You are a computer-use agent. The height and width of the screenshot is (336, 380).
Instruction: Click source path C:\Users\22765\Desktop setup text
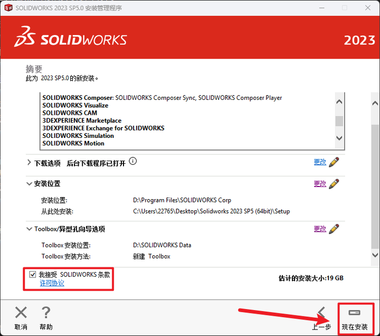211,211
